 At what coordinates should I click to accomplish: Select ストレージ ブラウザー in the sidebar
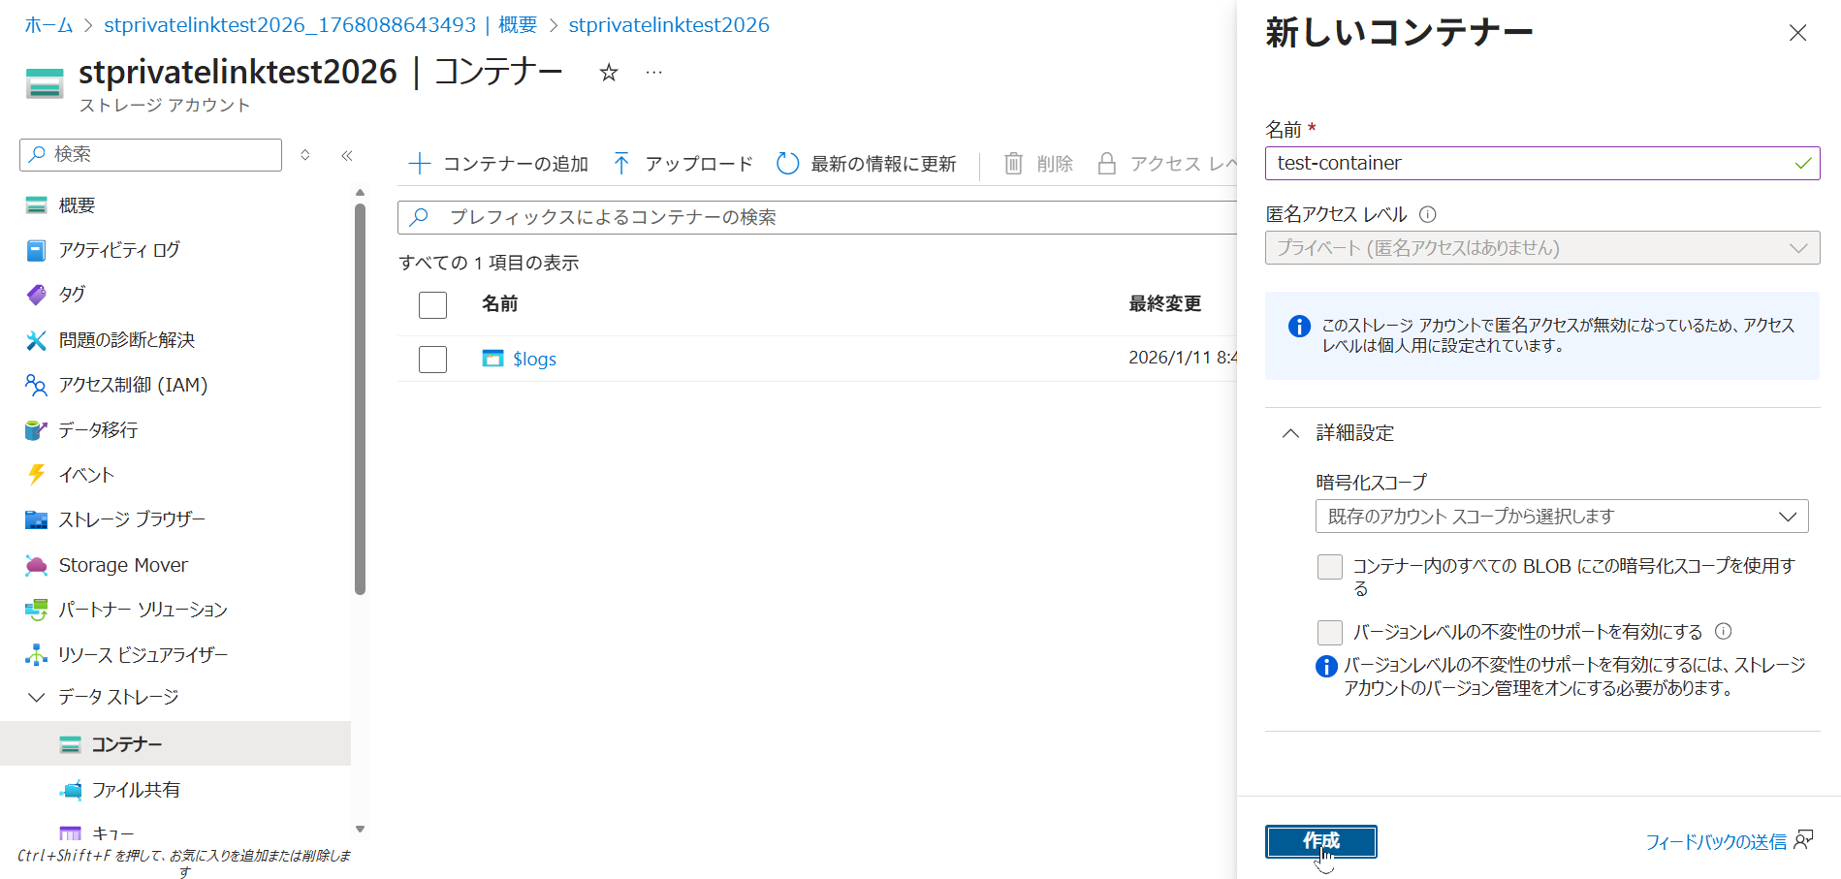click(132, 519)
